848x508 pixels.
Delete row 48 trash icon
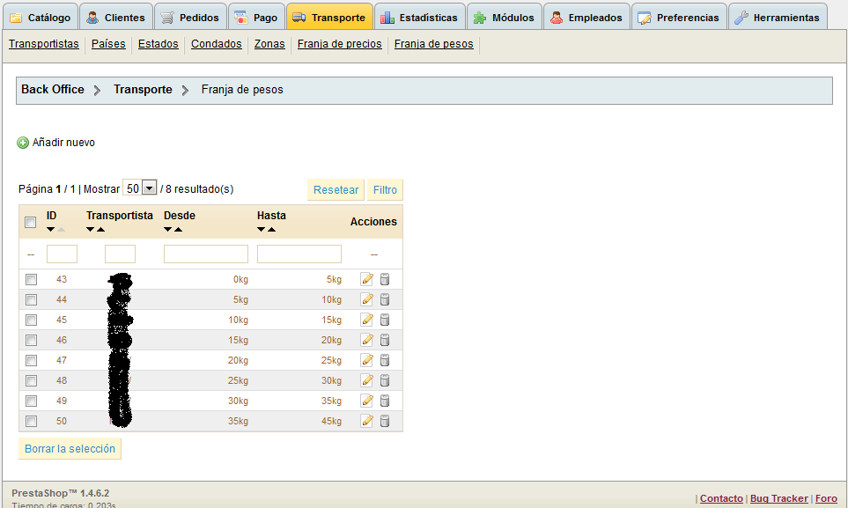click(x=385, y=380)
